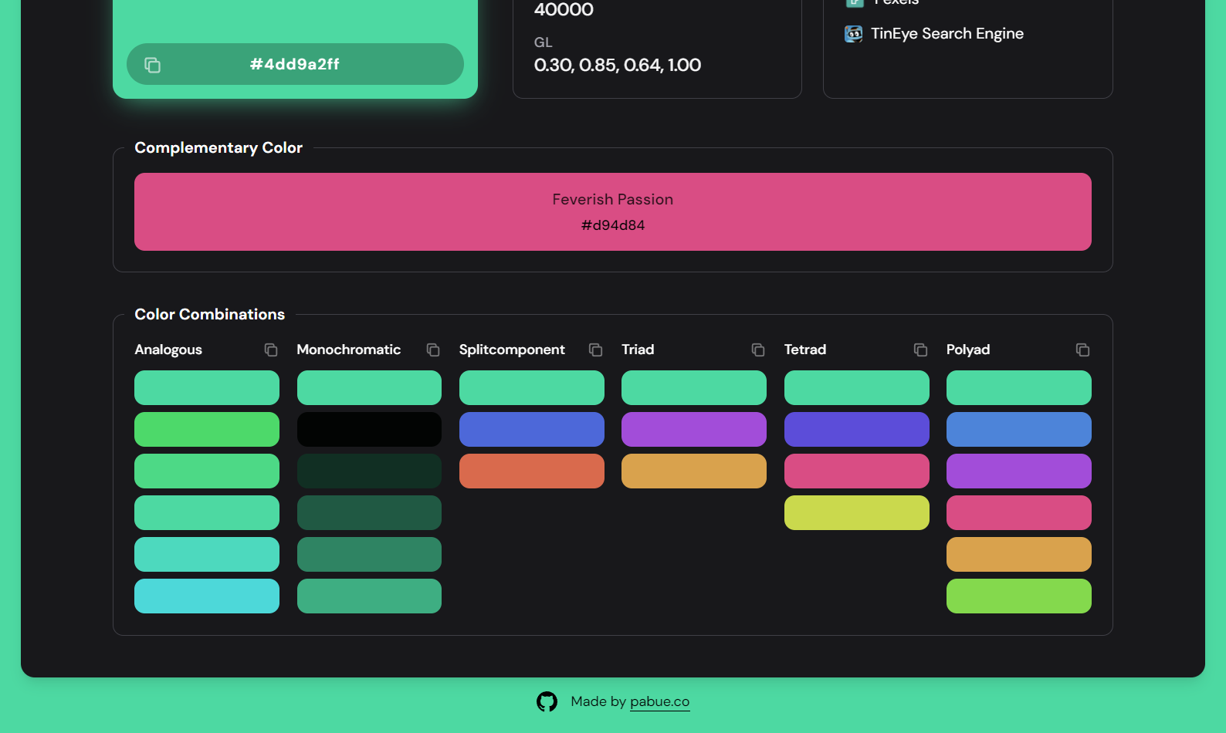Copy the Triad palette

(758, 350)
